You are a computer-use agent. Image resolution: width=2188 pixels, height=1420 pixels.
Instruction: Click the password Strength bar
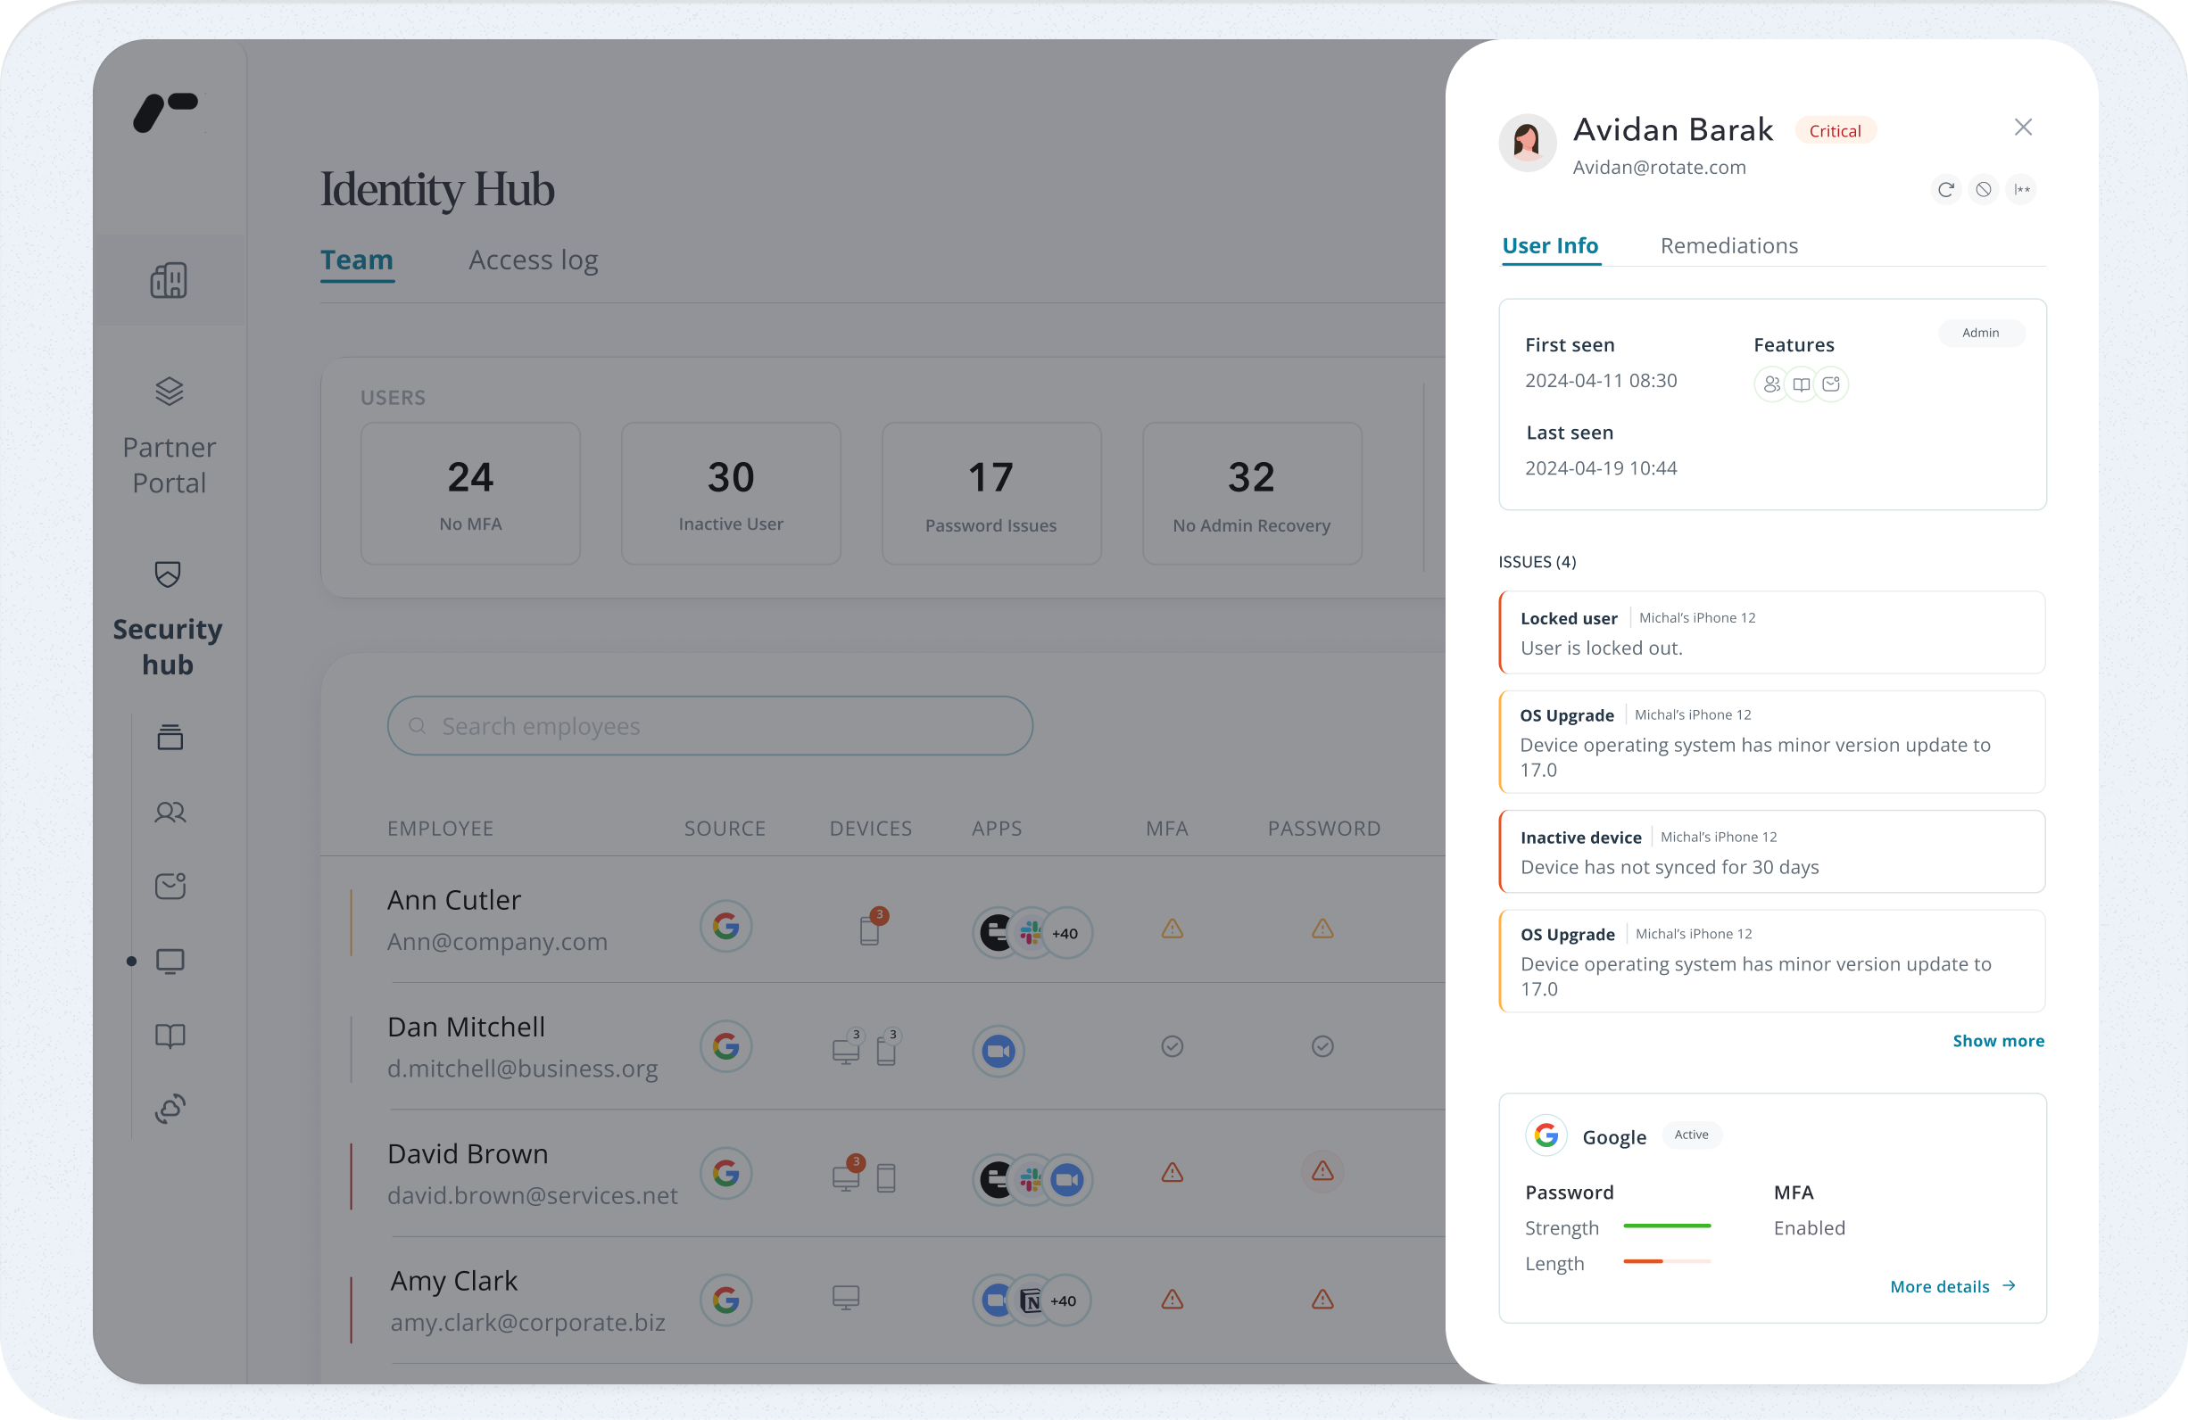click(x=1667, y=1227)
